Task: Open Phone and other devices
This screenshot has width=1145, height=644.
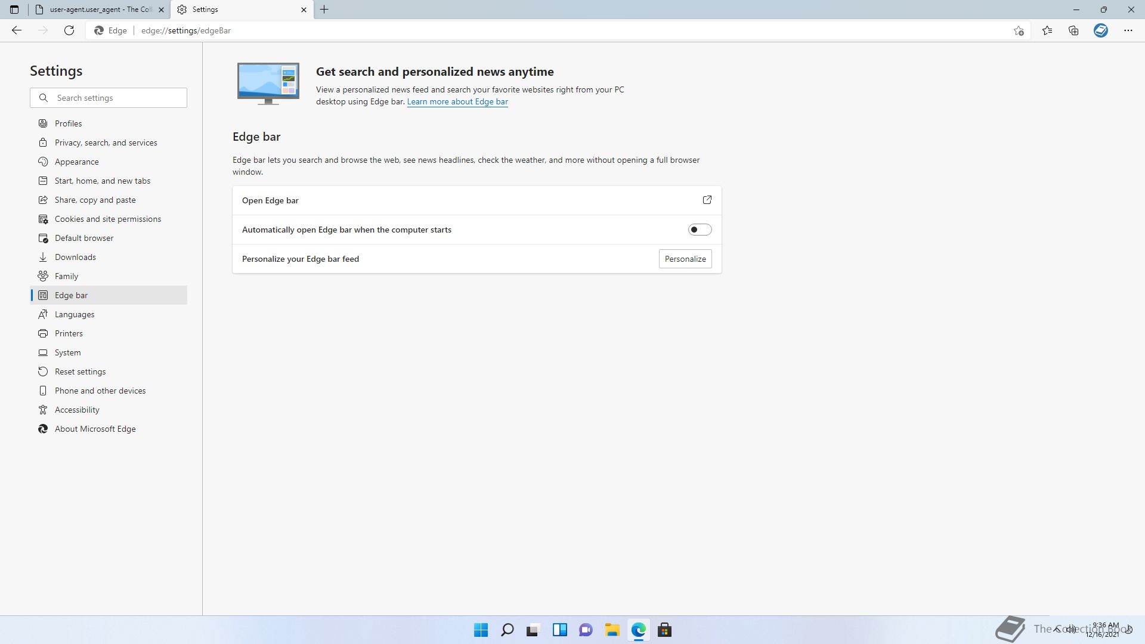Action: (109, 391)
